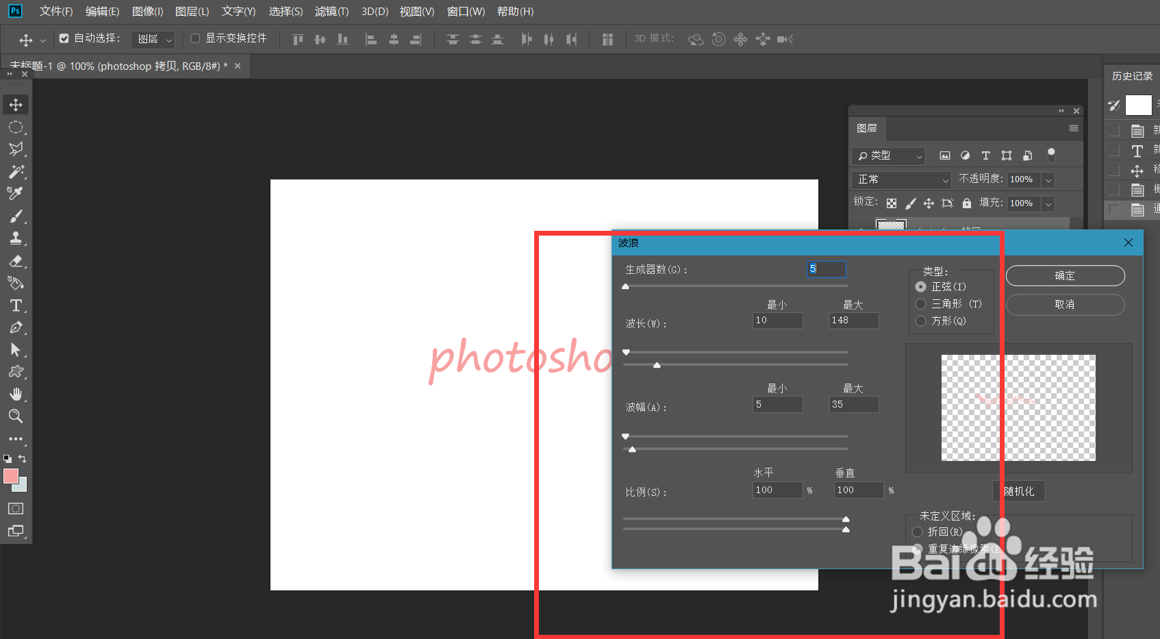The image size is (1160, 639).
Task: Open the 窗口 menu
Action: pos(466,12)
